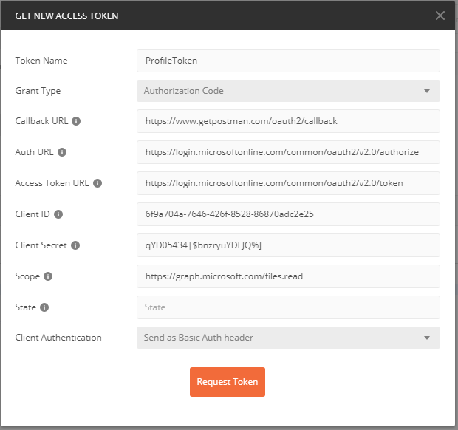Click into the Client ID field
Viewport: 458px width, 430px height.
point(288,214)
